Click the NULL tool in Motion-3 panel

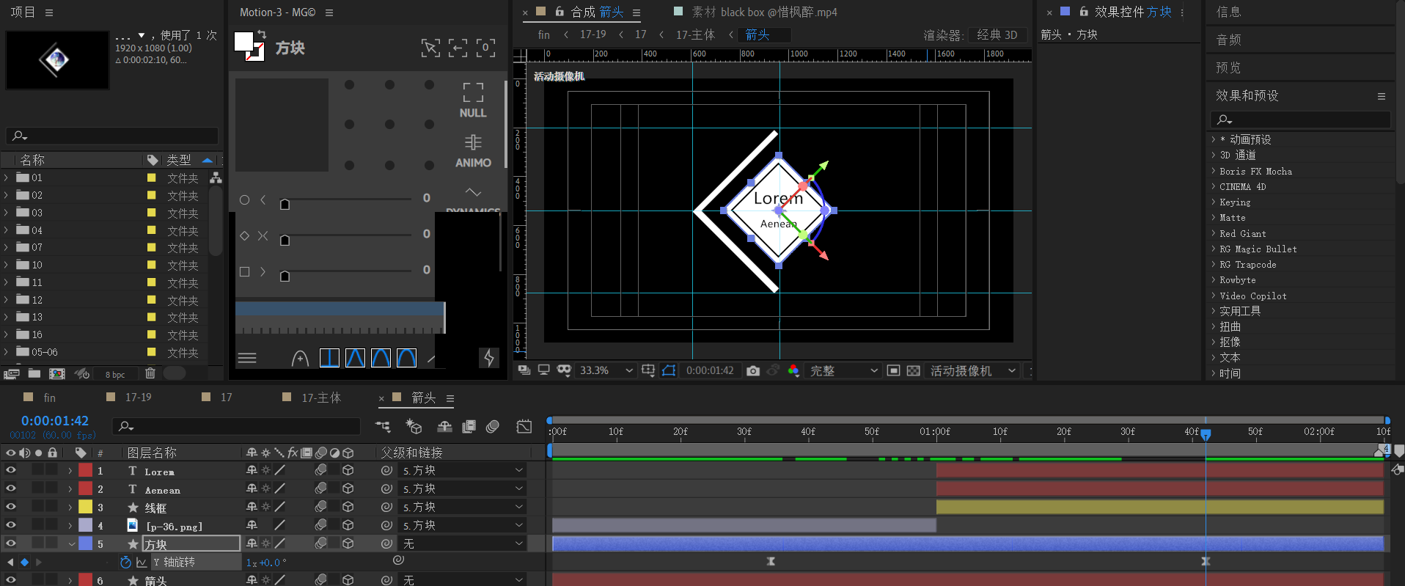tap(473, 100)
